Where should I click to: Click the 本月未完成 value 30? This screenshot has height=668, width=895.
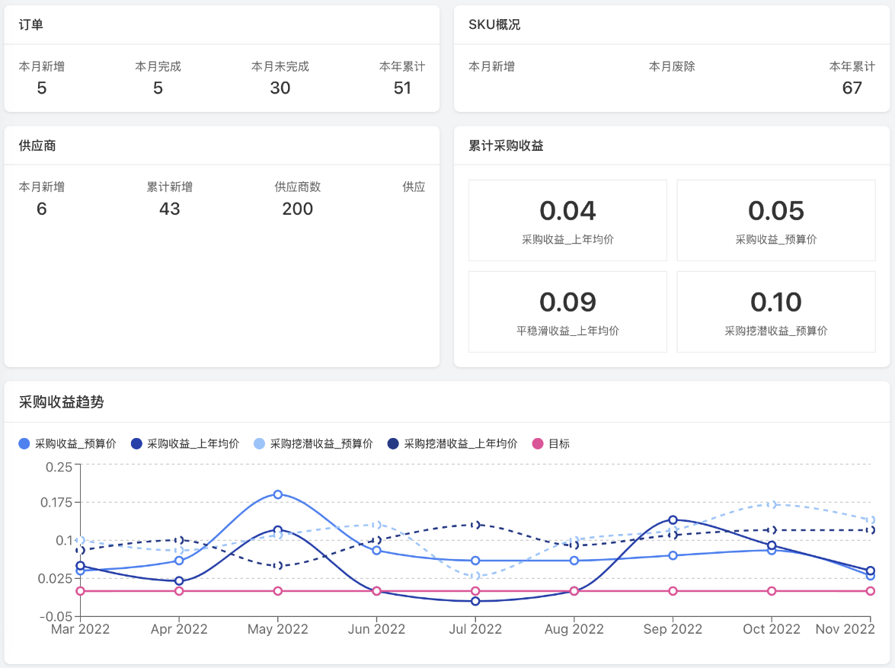(280, 88)
